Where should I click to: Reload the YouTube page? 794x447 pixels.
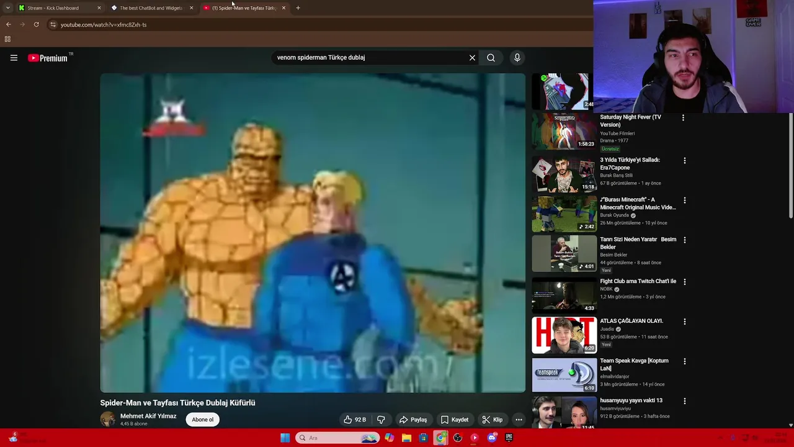[x=37, y=25]
